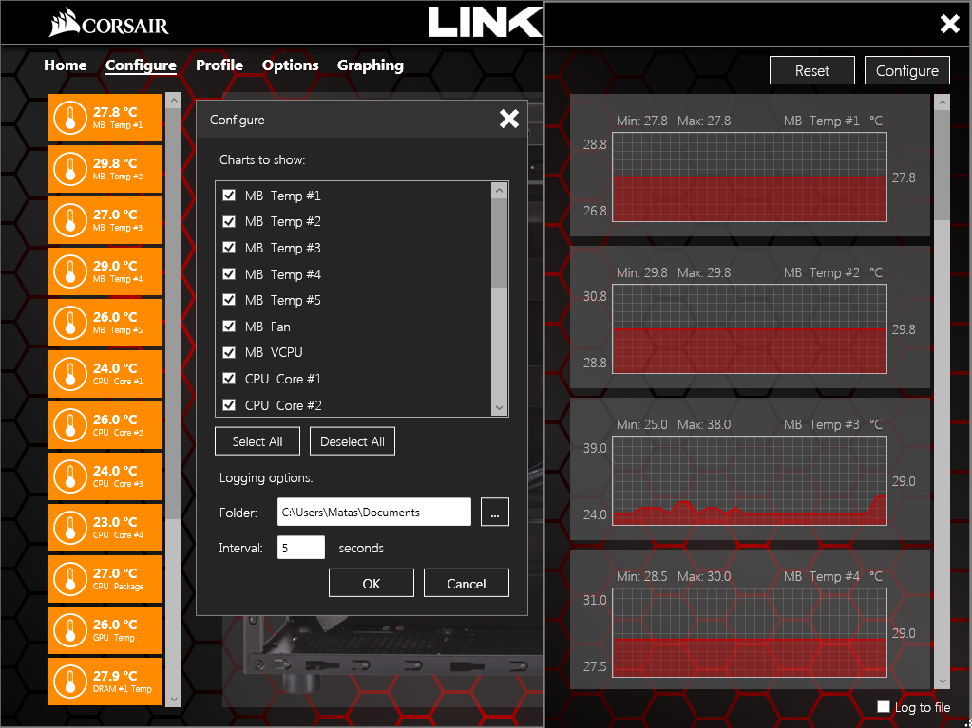Open the Options tab
This screenshot has width=972, height=728.
click(290, 65)
